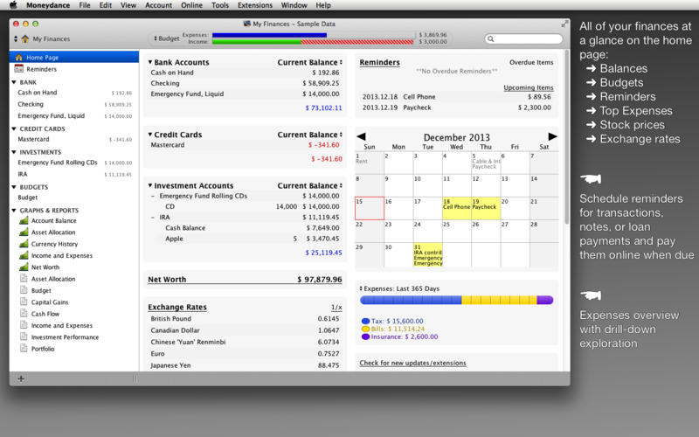Open Credit Cards Current Balance dropdown
This screenshot has height=437, width=699.
[310, 135]
